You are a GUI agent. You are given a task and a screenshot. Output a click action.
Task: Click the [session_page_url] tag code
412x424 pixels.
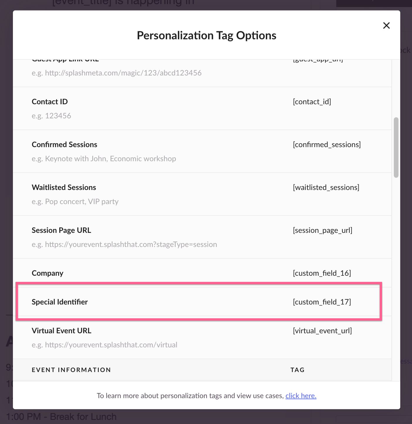click(322, 230)
